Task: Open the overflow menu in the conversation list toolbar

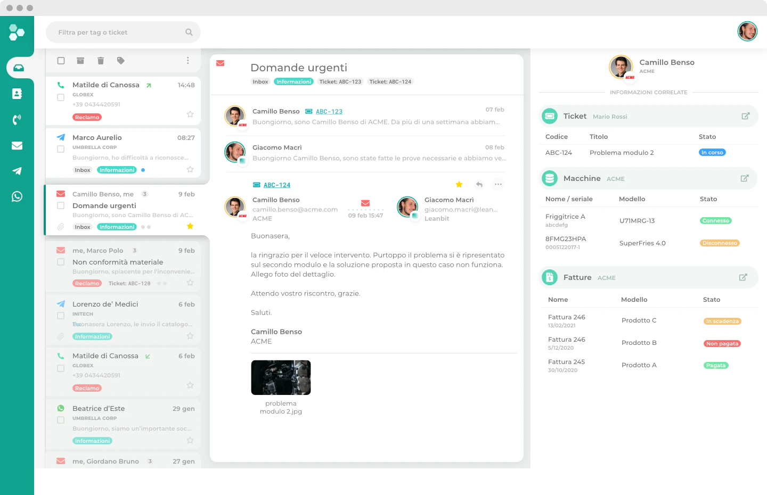Action: (x=187, y=61)
